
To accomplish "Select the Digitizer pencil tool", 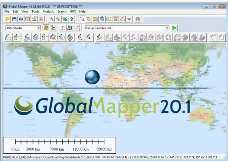I will pos(122,19).
